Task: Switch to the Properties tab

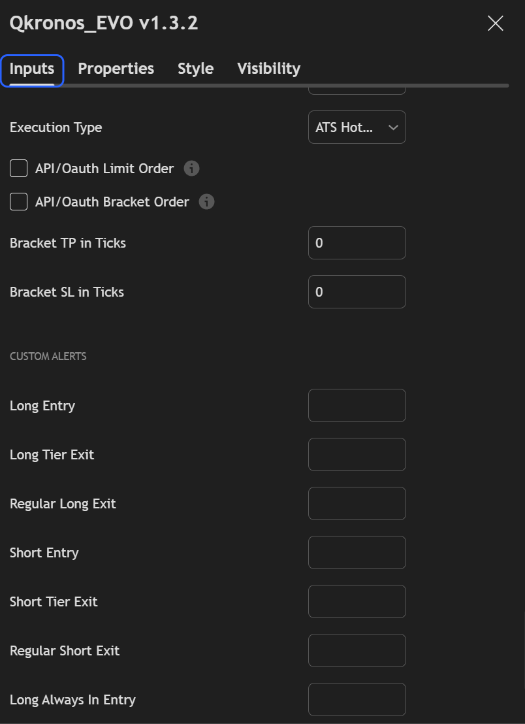Action: [116, 69]
